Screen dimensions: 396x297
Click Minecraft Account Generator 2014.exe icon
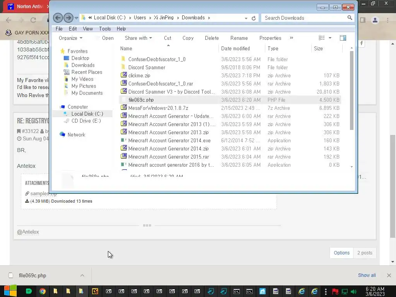[123, 140]
